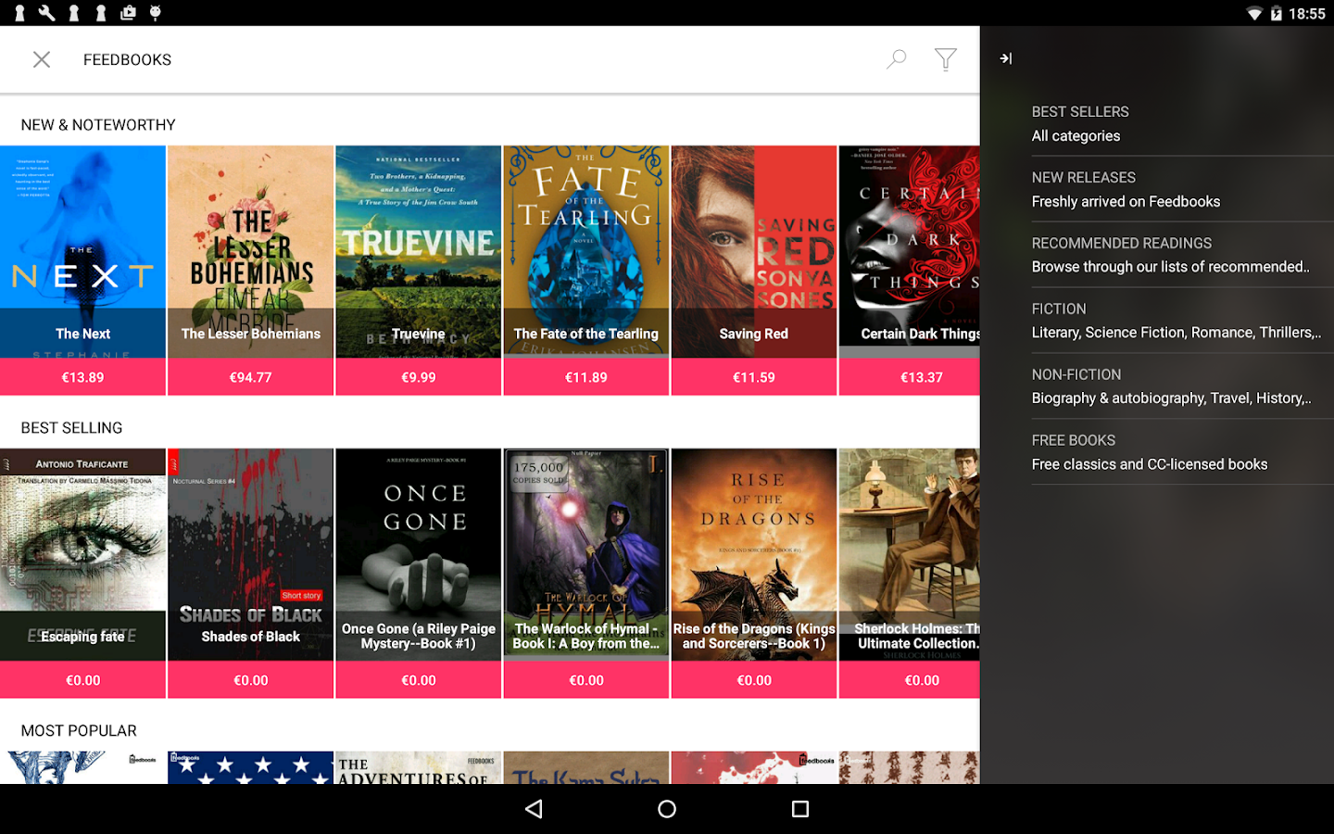Viewport: 1334px width, 834px height.
Task: Tap the Wi-Fi status icon
Action: click(1253, 13)
